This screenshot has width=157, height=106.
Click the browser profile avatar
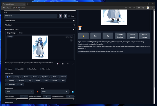148,8
